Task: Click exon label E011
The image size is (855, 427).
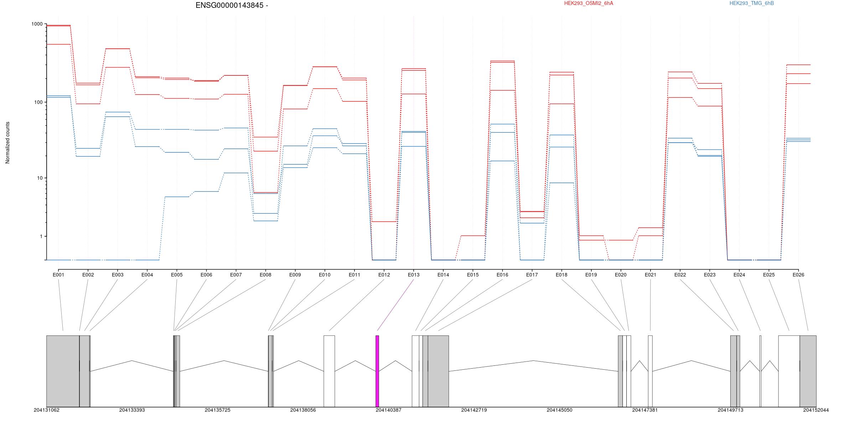Action: (x=354, y=275)
